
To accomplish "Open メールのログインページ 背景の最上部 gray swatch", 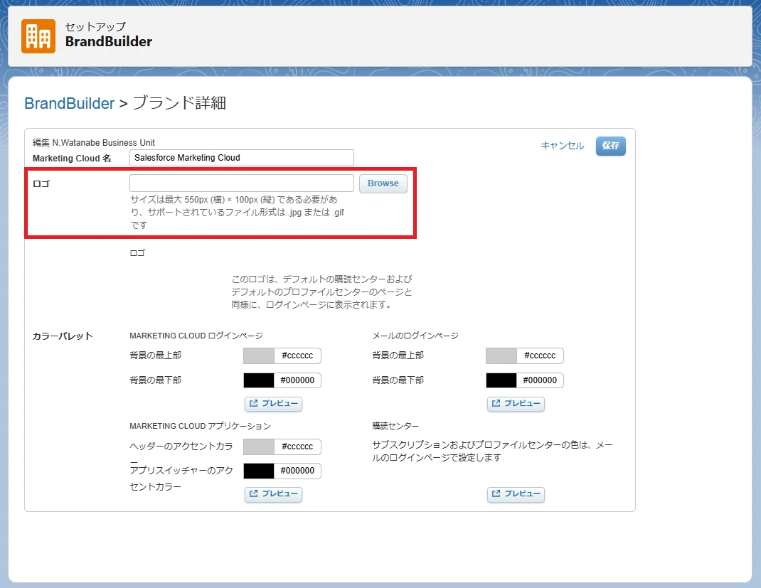I will pos(501,356).
